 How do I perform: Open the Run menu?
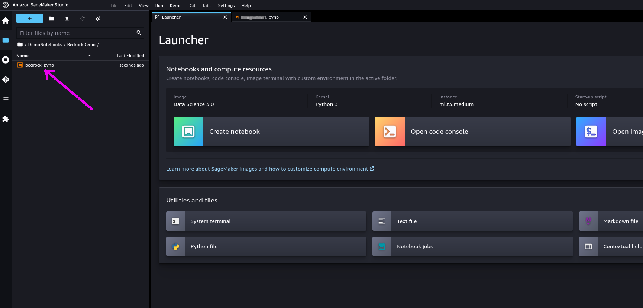point(159,6)
